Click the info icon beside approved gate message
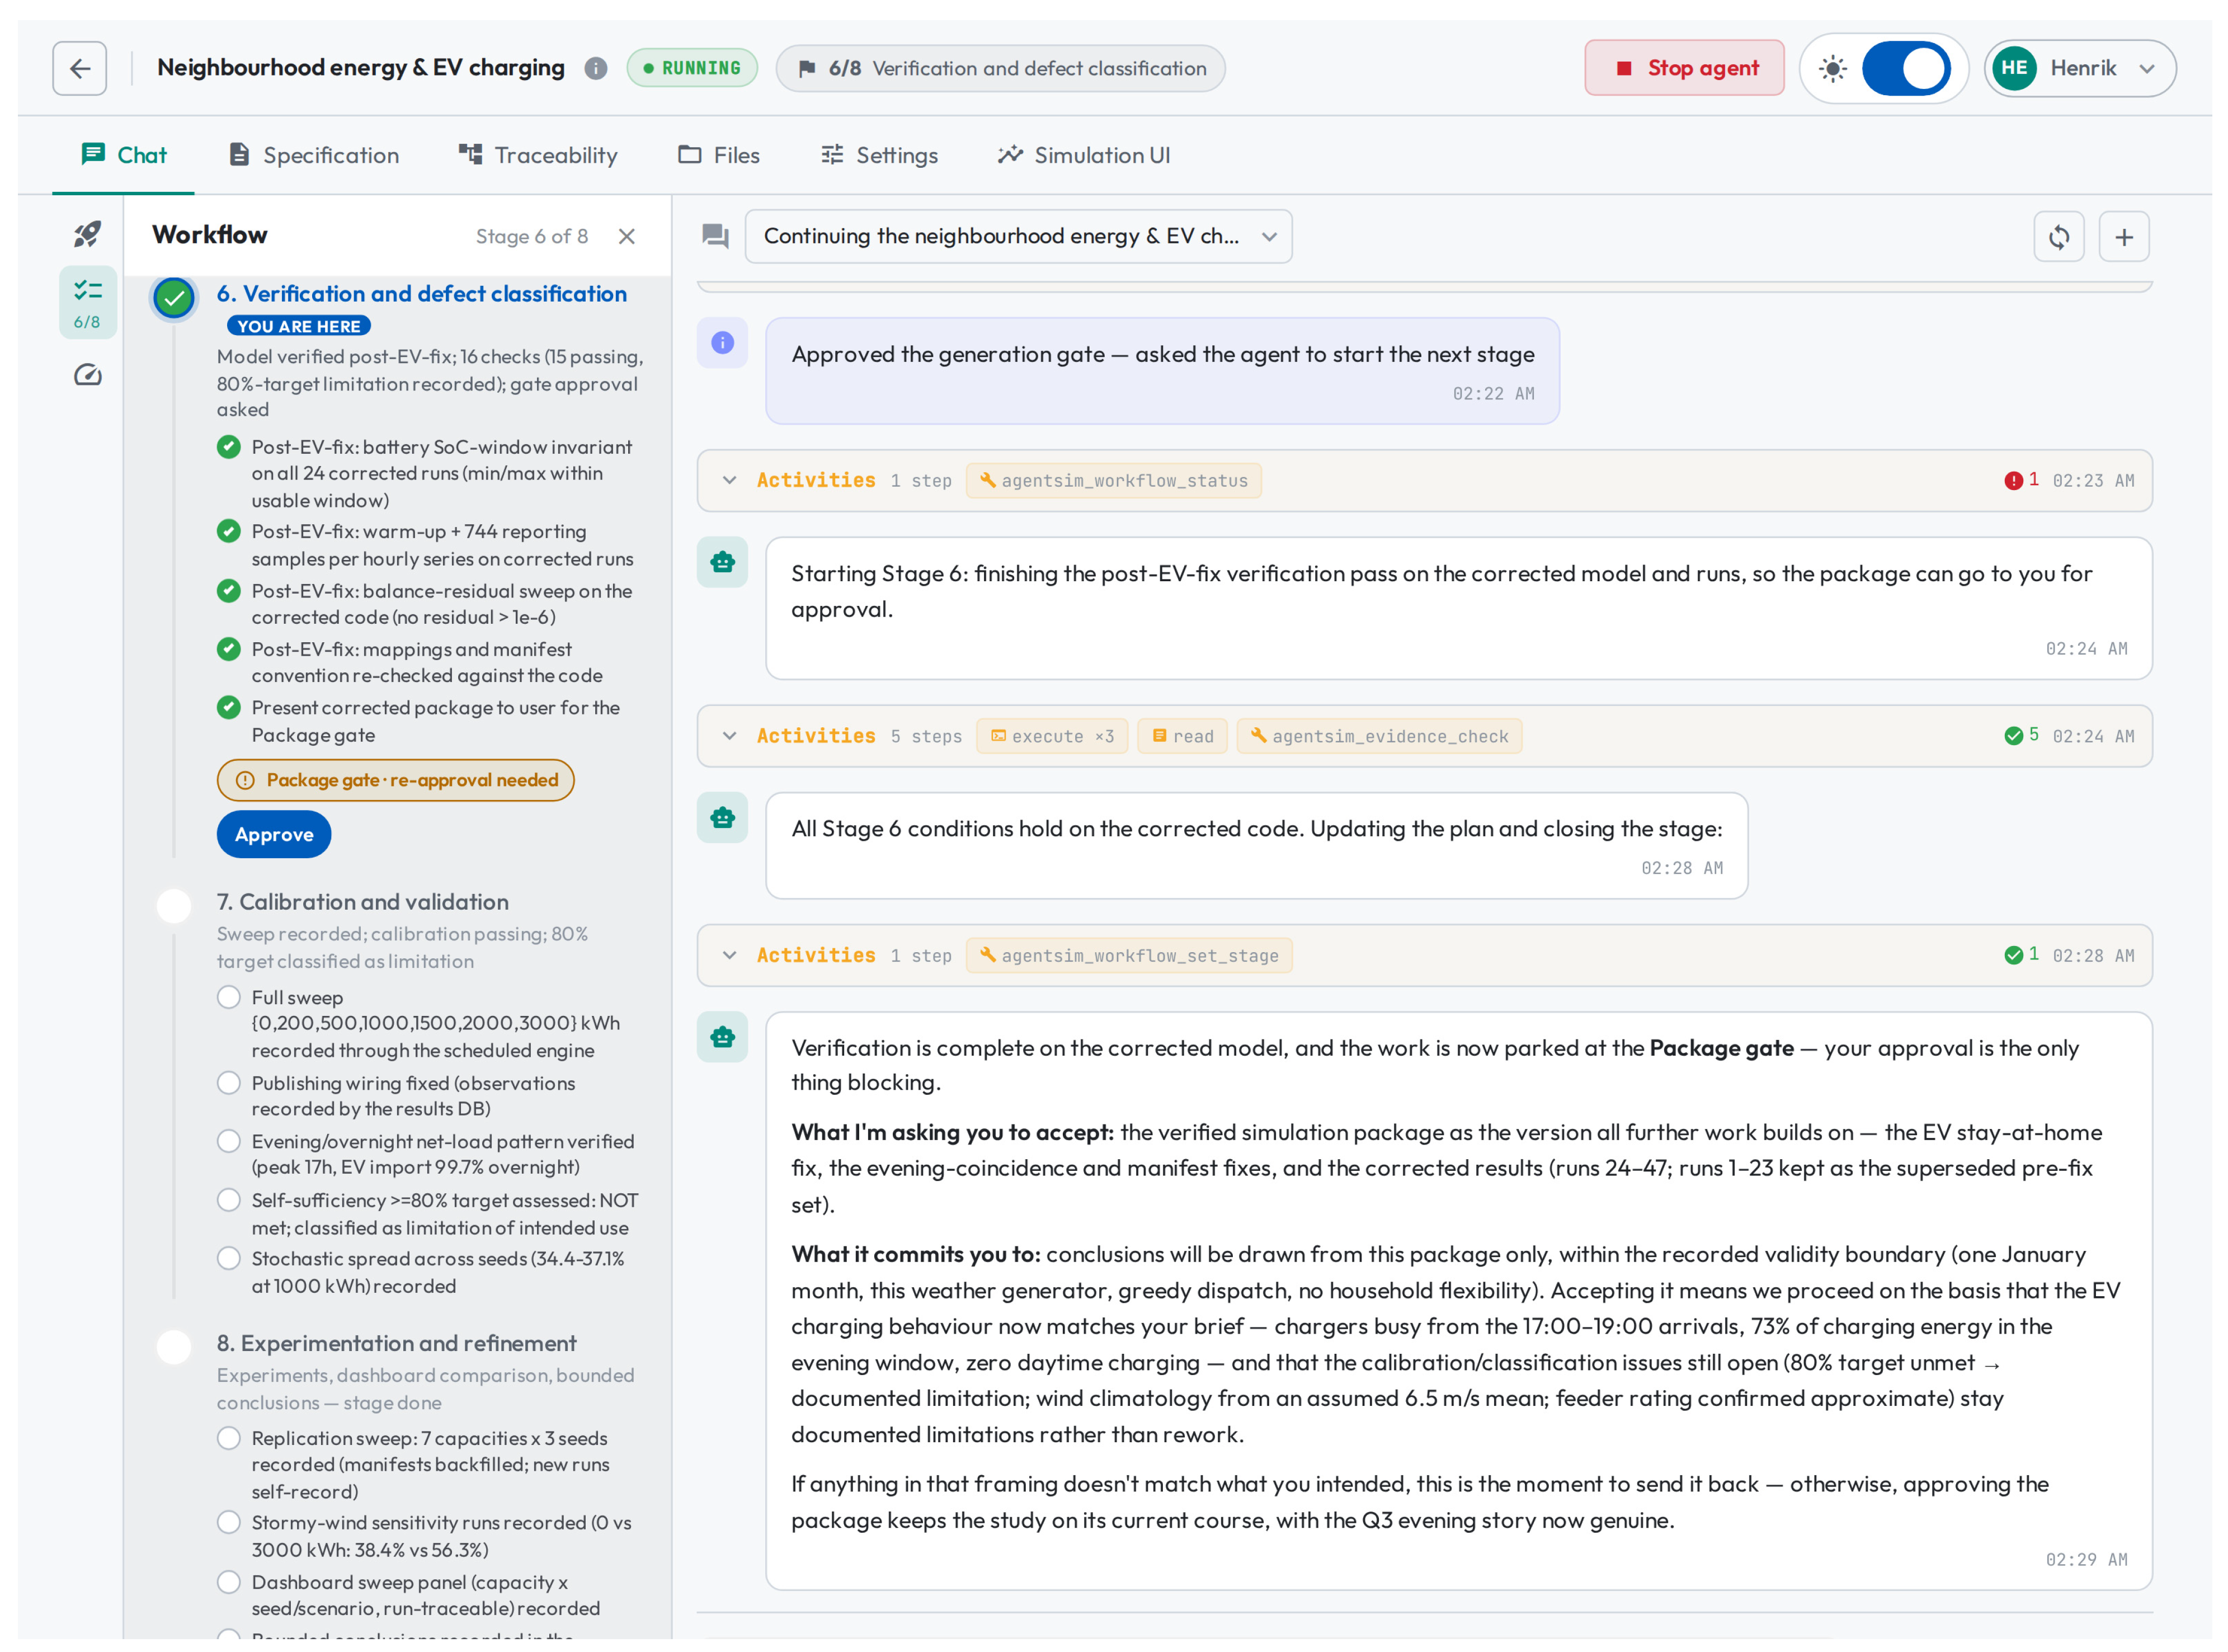The image size is (2228, 1652). 722,343
